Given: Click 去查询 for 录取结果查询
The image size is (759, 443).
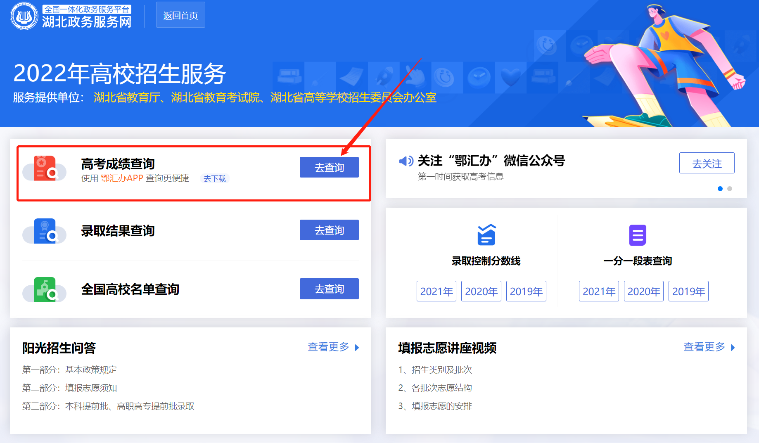Looking at the screenshot, I should (329, 230).
